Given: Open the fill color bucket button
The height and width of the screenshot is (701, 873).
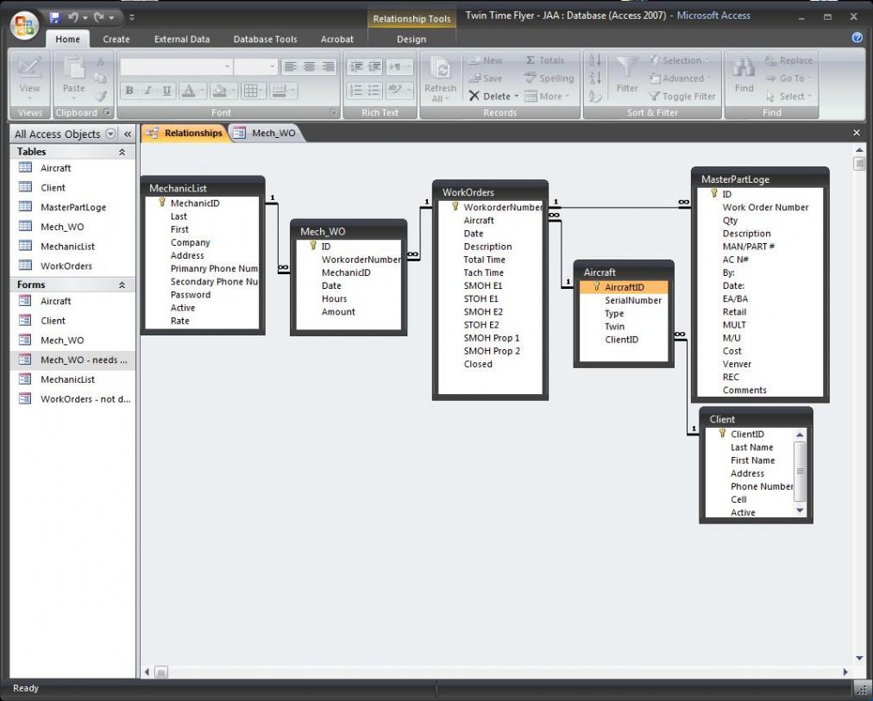Looking at the screenshot, I should tap(223, 91).
